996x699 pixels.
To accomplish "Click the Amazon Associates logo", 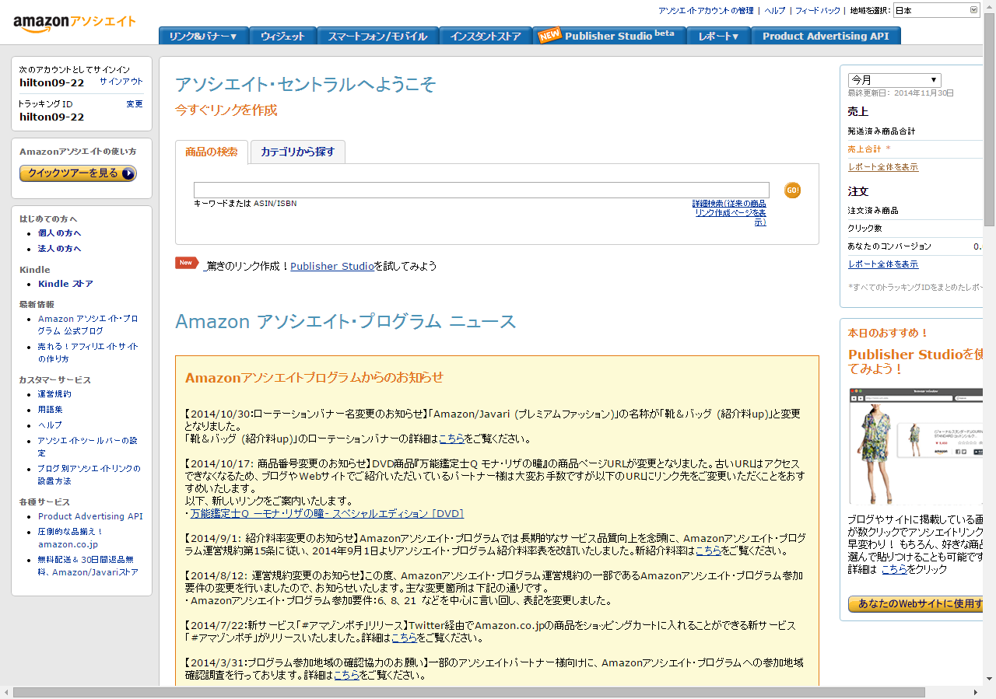I will [x=74, y=23].
